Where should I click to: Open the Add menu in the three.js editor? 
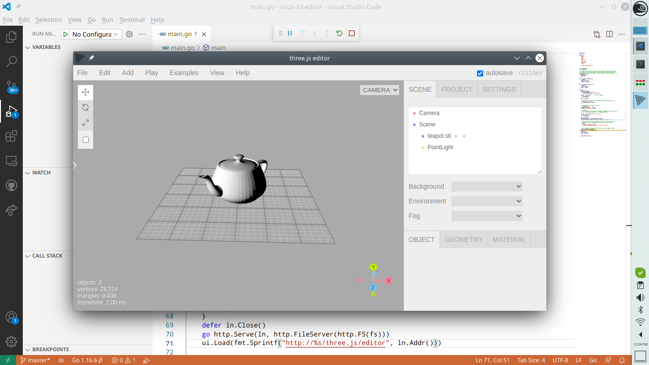click(x=127, y=73)
